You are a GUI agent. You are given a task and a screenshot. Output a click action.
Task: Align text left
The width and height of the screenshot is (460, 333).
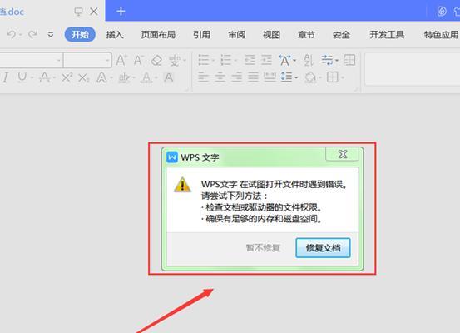(x=203, y=77)
